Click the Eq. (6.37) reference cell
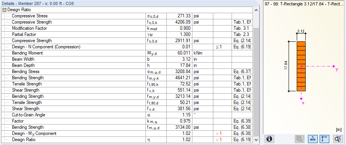The image size is (346, 145). (x=242, y=72)
